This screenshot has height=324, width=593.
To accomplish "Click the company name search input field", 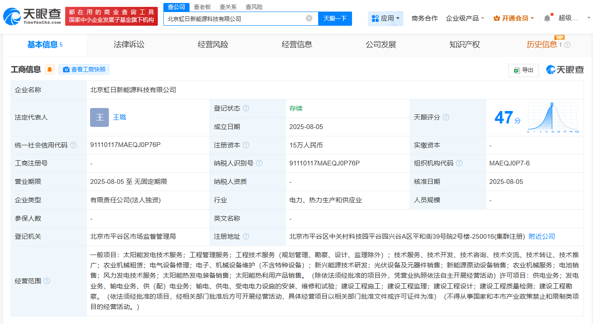I will coord(234,18).
